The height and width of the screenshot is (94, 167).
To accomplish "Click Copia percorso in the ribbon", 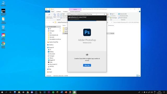I will (64, 16).
